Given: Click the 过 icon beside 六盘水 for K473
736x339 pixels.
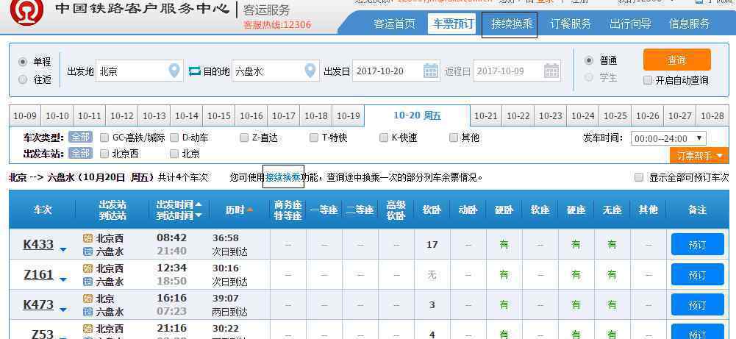Looking at the screenshot, I should 87,312.
